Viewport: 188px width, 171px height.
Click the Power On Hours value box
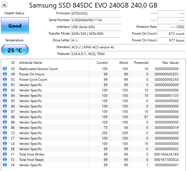(x=171, y=40)
